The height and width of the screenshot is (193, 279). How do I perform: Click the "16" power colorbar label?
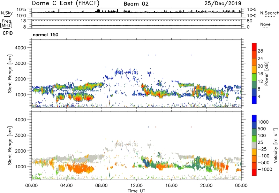(x=260, y=74)
